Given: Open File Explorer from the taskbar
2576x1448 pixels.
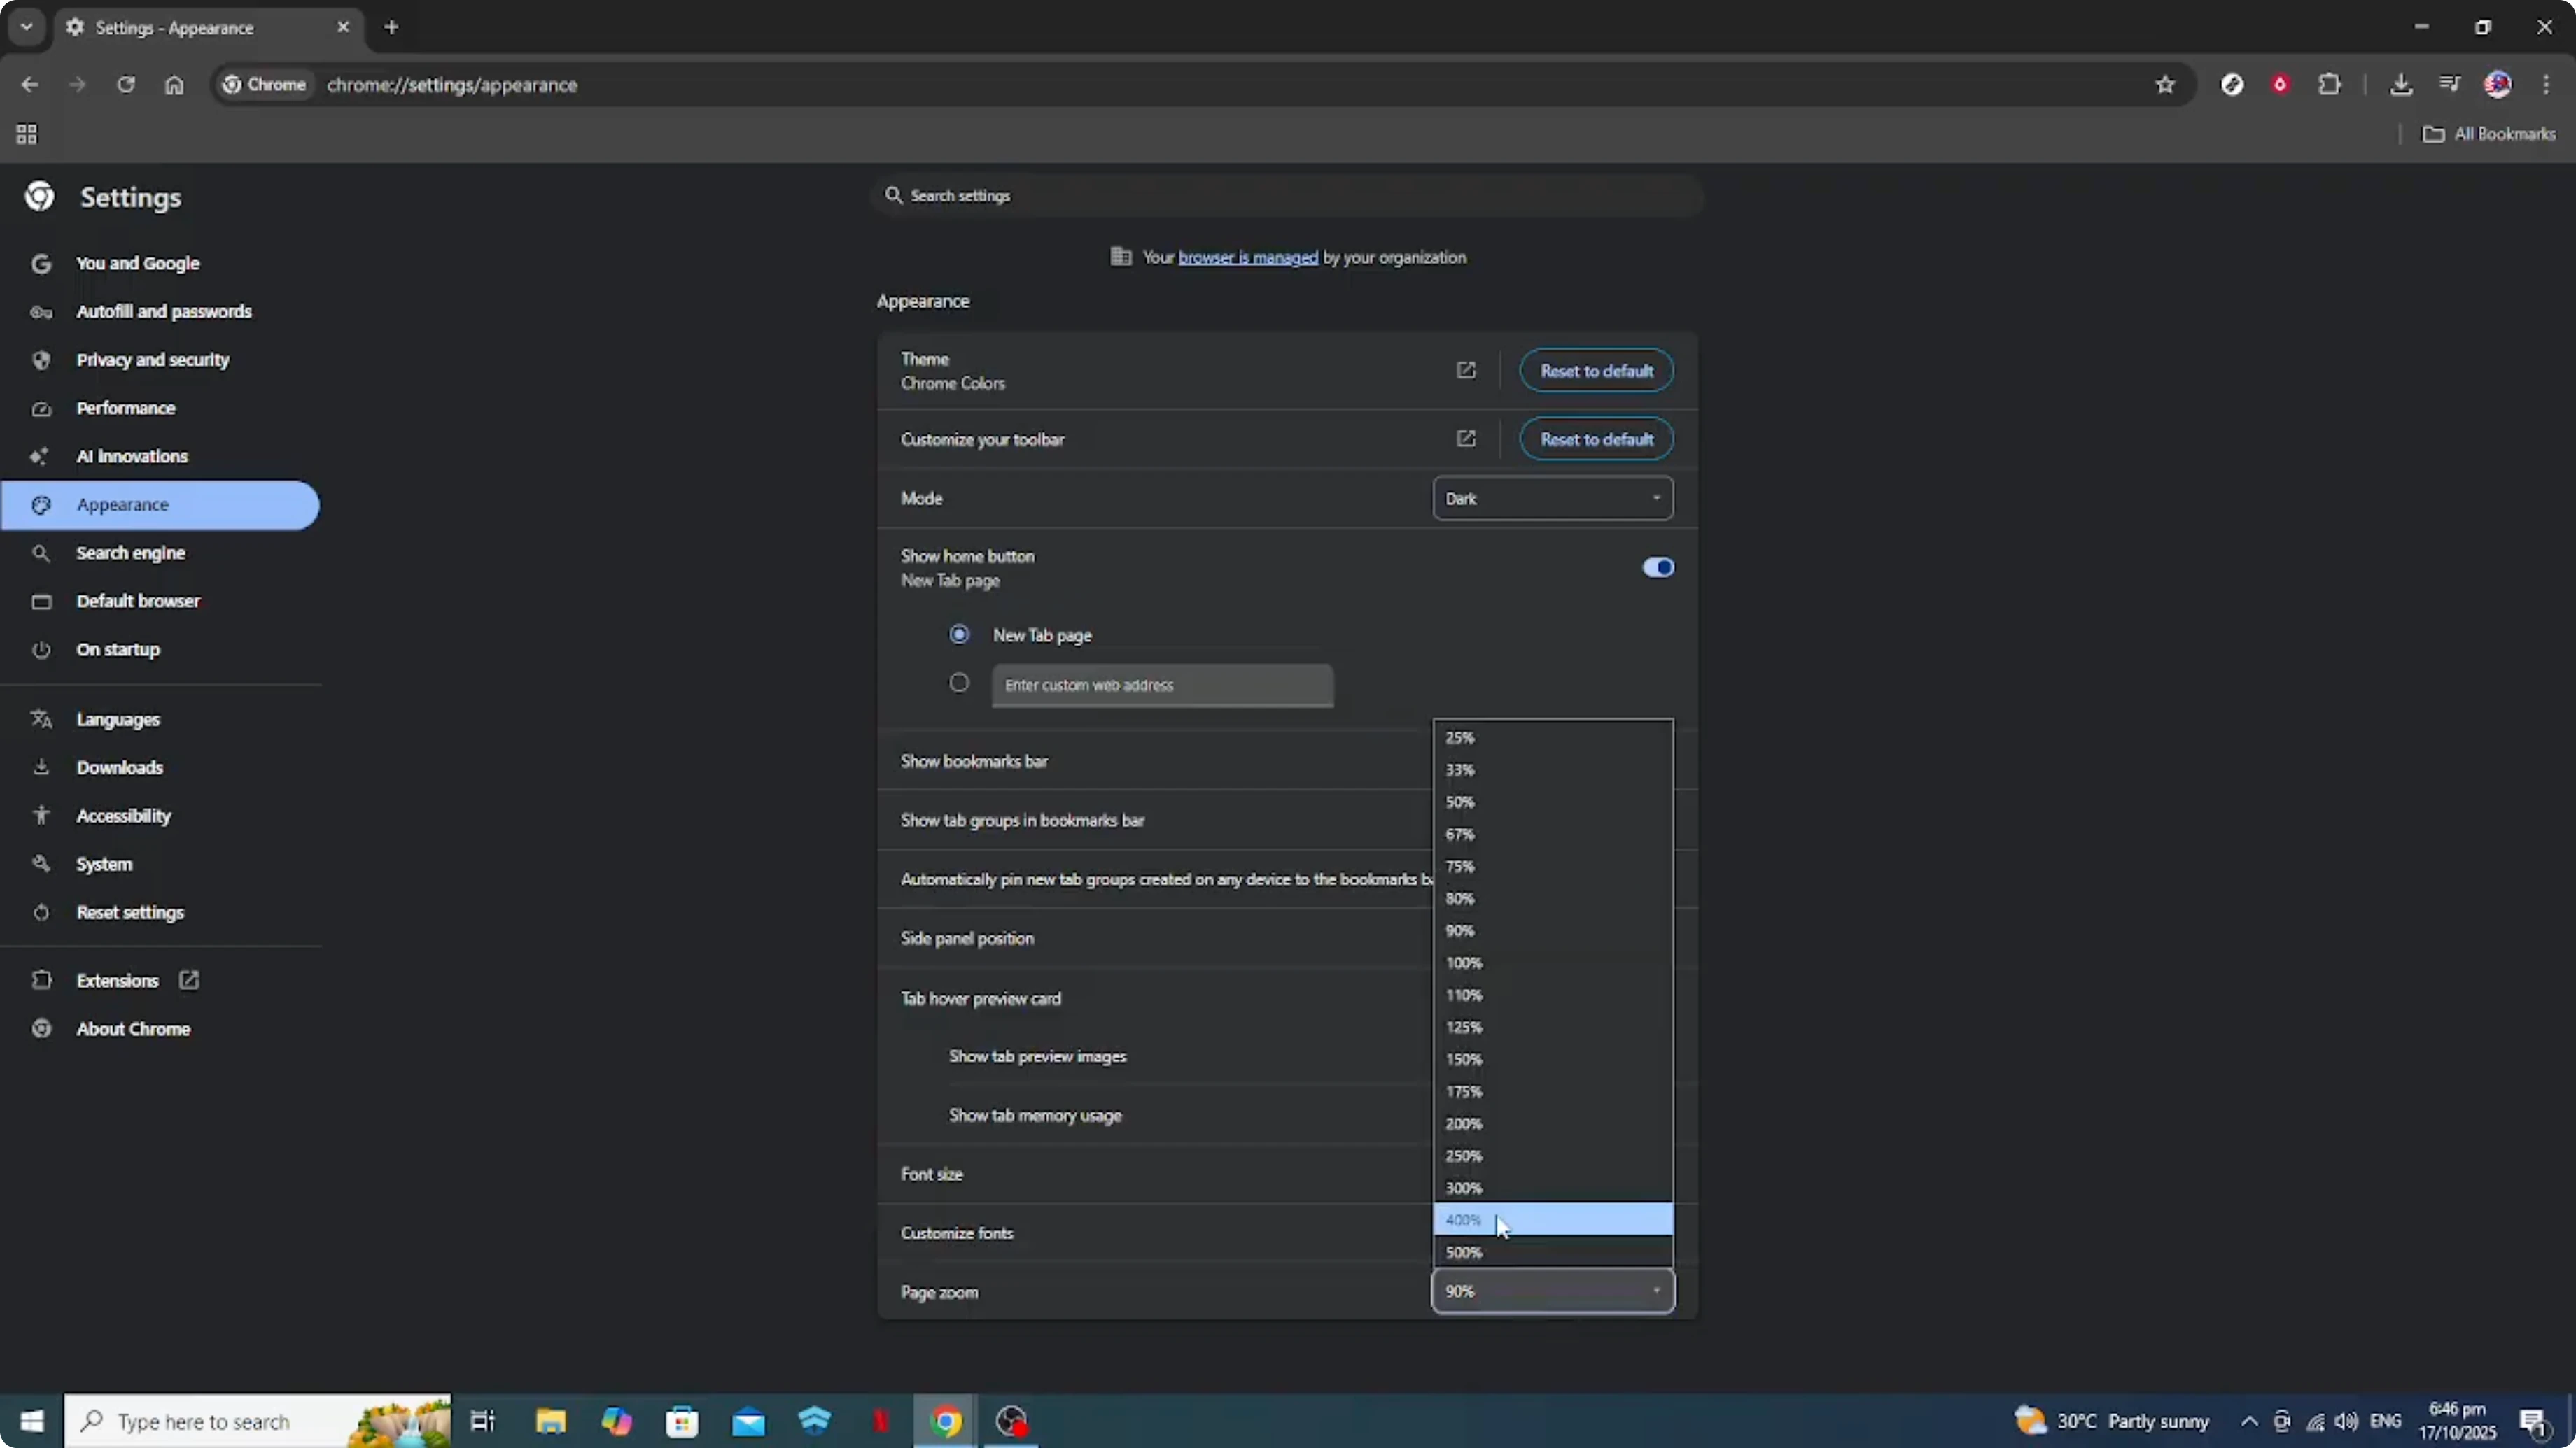Looking at the screenshot, I should 550,1421.
